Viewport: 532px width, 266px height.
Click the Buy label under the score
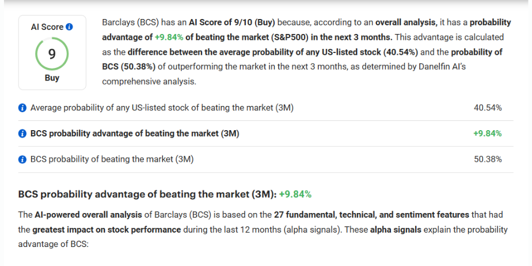coord(52,78)
